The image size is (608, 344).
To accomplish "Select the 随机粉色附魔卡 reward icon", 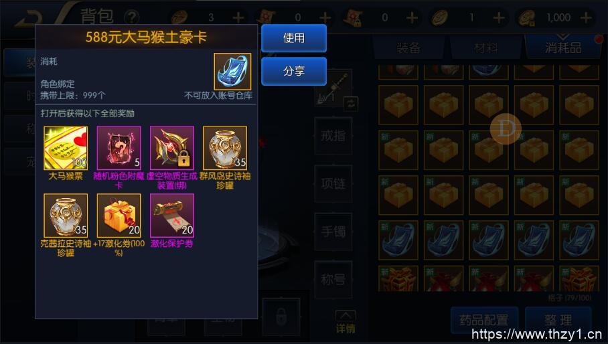I will [119, 148].
